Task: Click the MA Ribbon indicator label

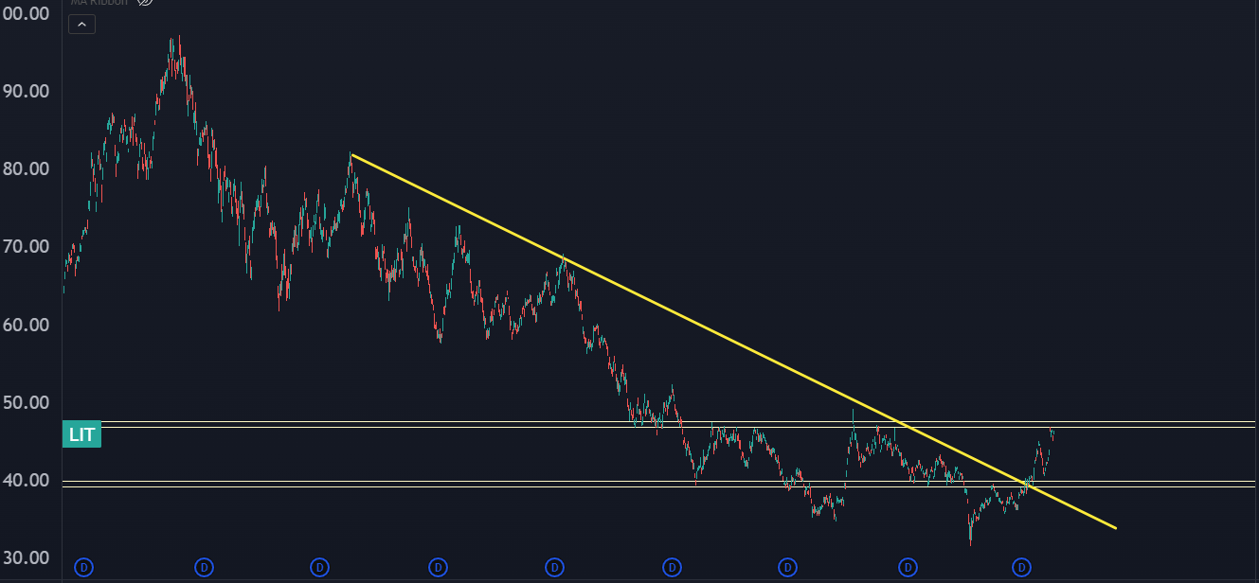Action: tap(99, 3)
